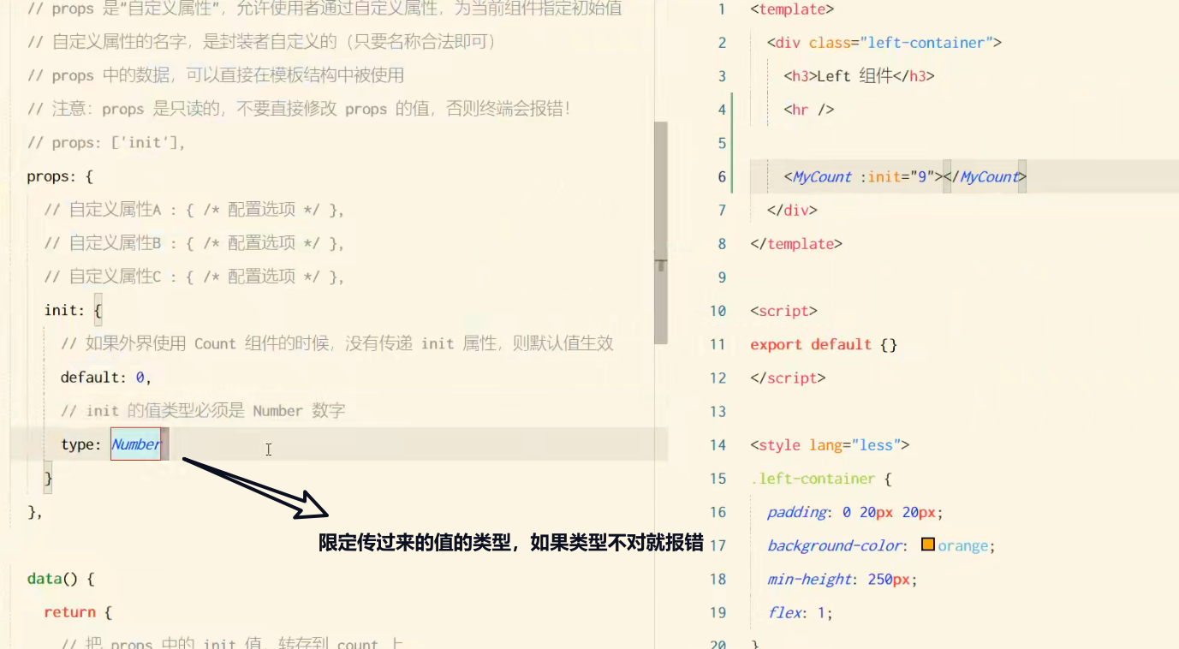Click the comment line for 自定义属性B
The width and height of the screenshot is (1179, 649).
pos(194,243)
